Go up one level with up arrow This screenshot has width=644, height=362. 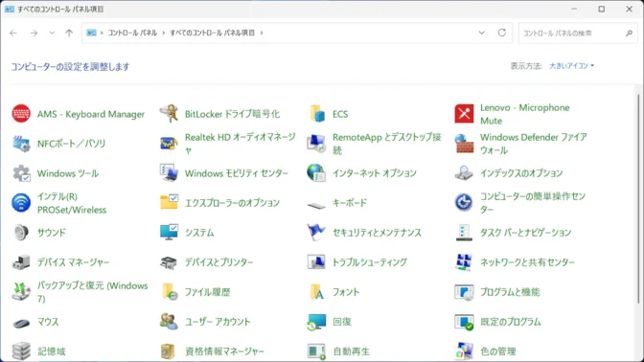point(69,33)
